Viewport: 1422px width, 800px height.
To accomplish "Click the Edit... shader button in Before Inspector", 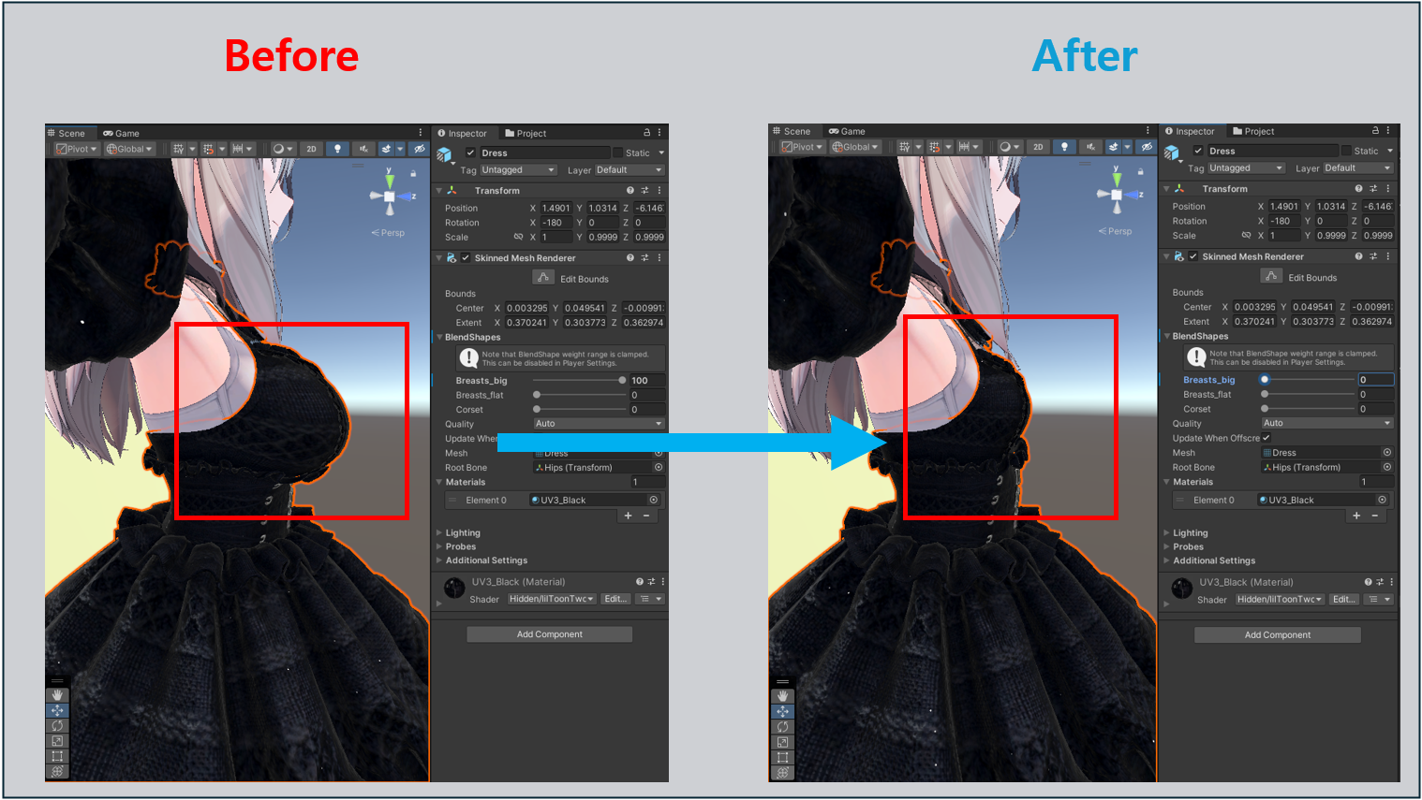I will [x=615, y=599].
